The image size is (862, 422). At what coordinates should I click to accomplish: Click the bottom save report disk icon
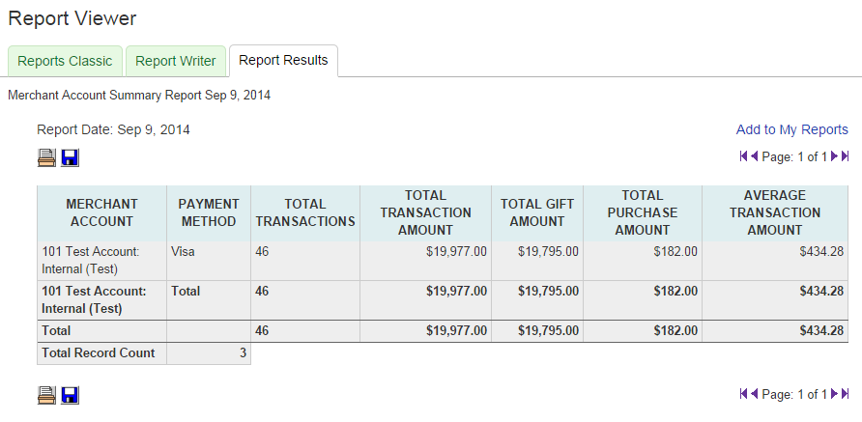point(70,394)
